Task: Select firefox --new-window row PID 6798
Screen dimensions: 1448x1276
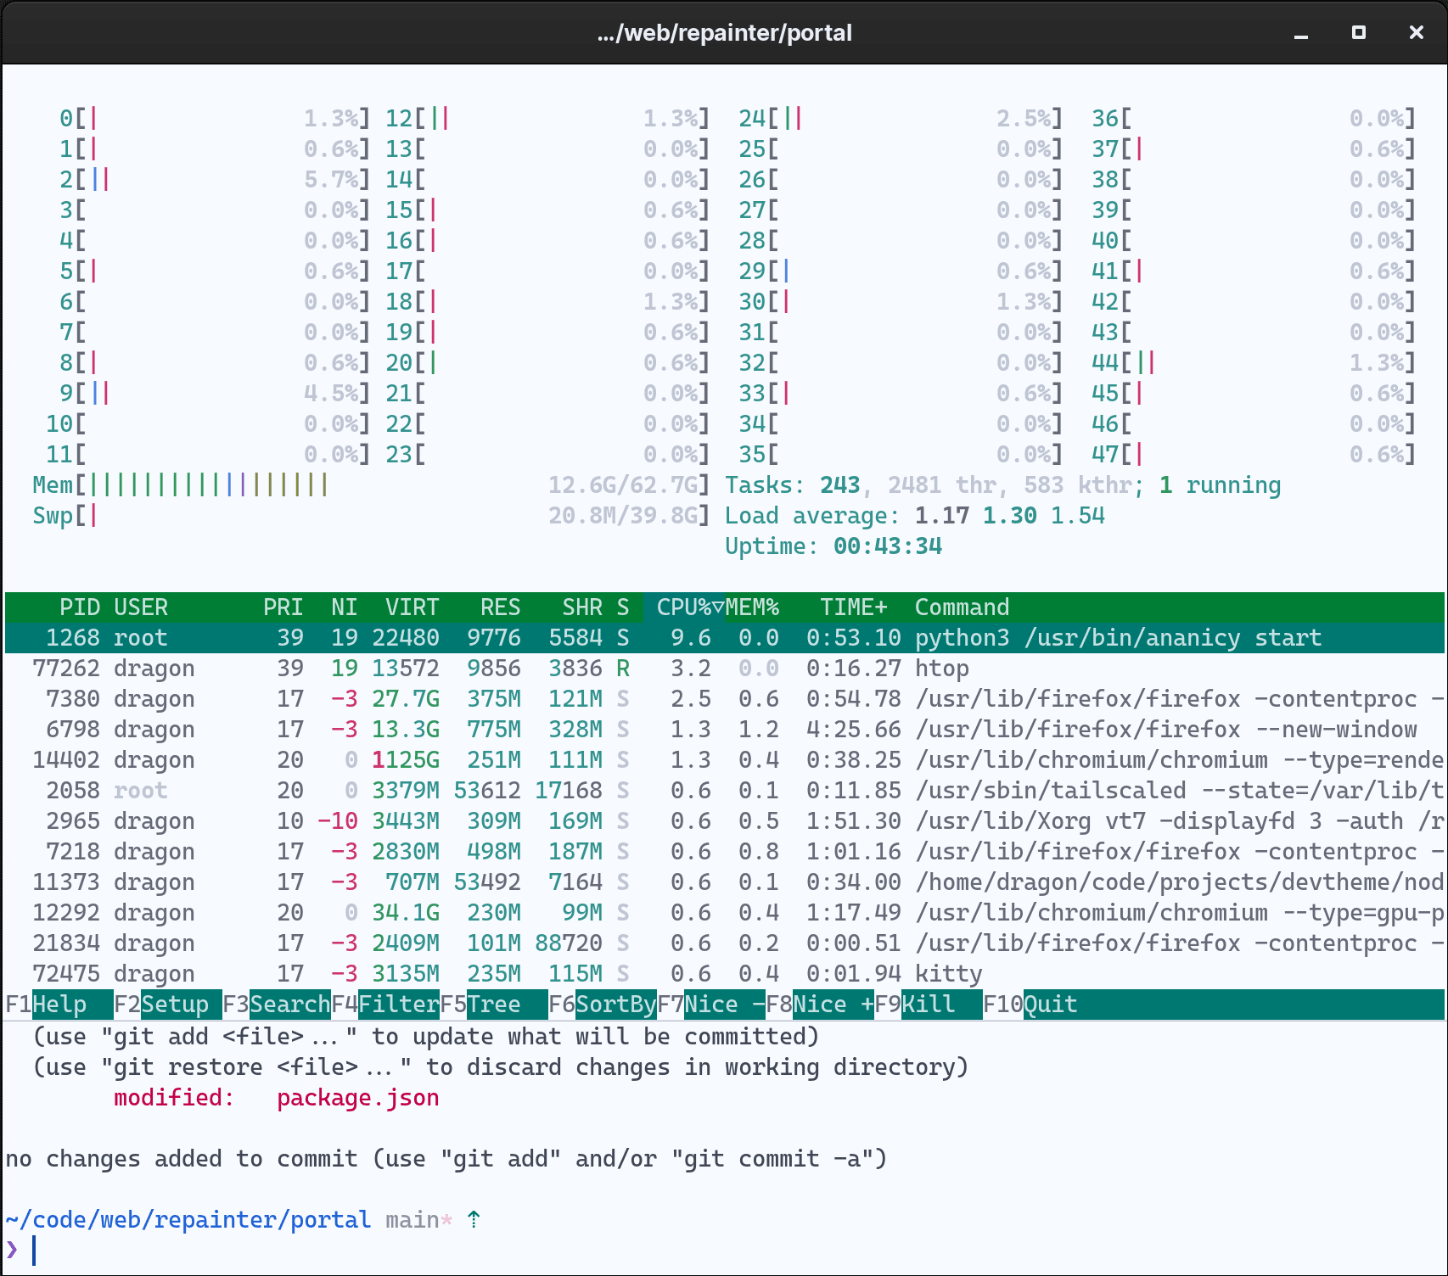Action: 725,730
